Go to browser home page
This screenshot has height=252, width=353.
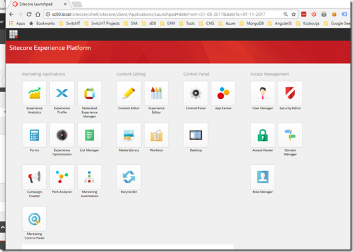coord(38,14)
